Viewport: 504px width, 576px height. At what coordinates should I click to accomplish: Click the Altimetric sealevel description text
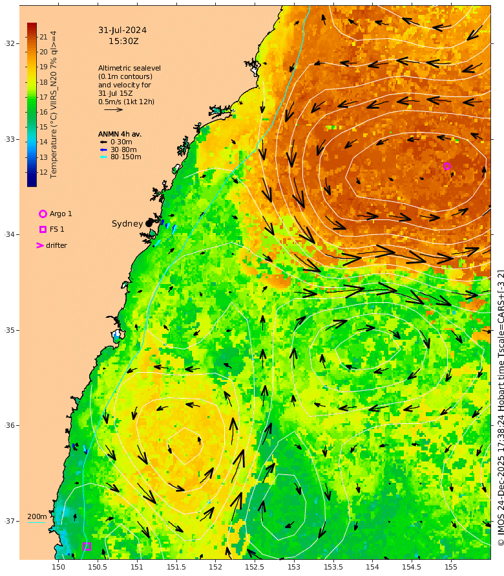[129, 85]
